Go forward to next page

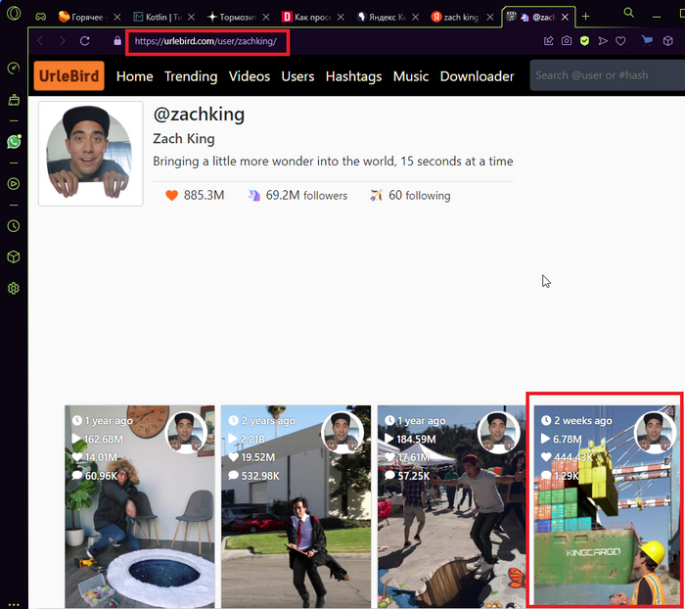click(63, 41)
